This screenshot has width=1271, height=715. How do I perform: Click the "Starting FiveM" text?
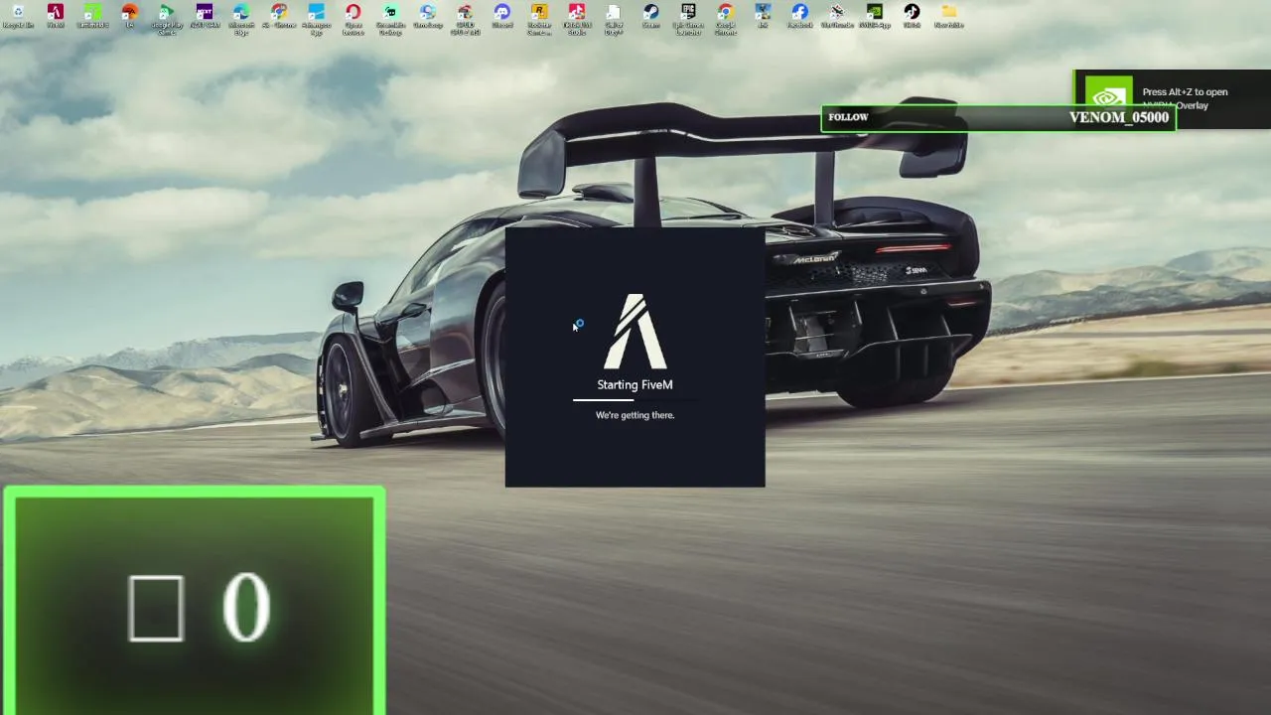click(635, 385)
